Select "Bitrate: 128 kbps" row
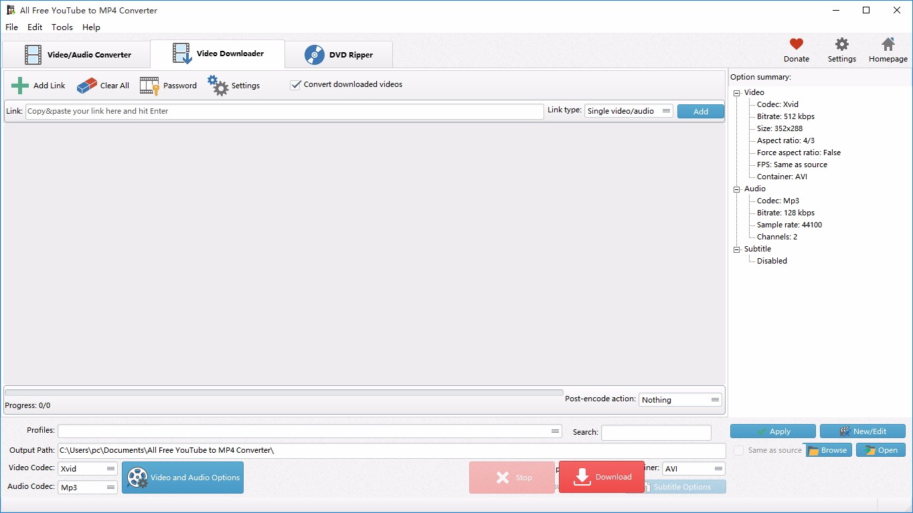This screenshot has width=913, height=513. (x=785, y=213)
